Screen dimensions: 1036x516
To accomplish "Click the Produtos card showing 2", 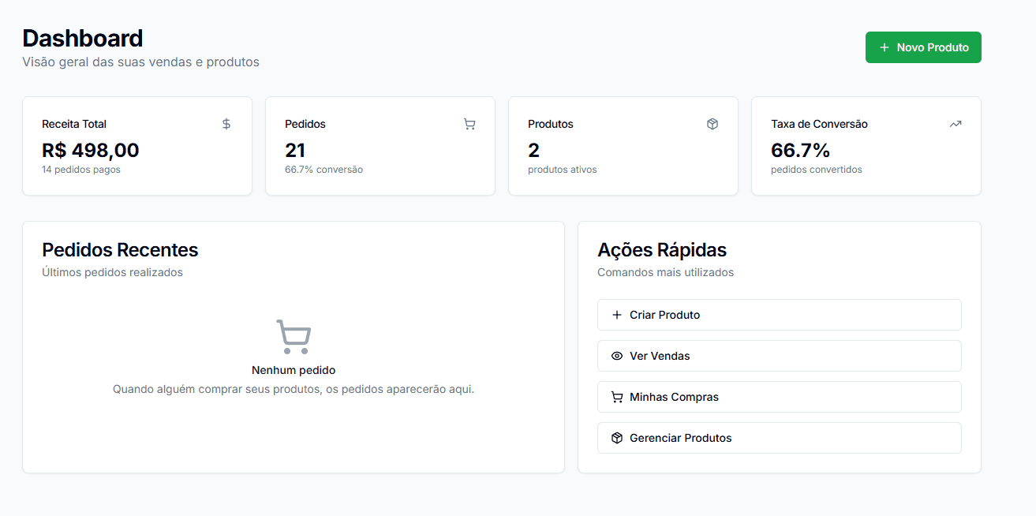I will click(x=623, y=146).
